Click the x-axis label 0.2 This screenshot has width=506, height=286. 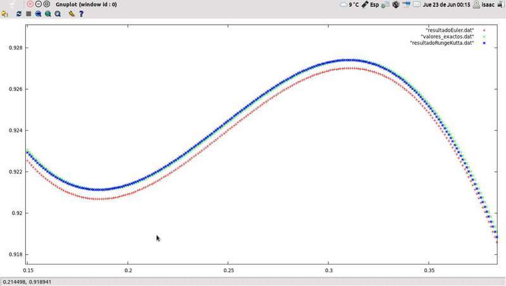pos(128,270)
